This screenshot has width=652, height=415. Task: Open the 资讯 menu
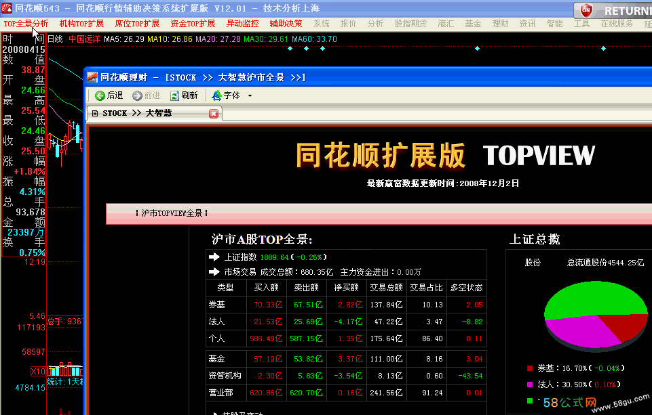pyautogui.click(x=527, y=24)
